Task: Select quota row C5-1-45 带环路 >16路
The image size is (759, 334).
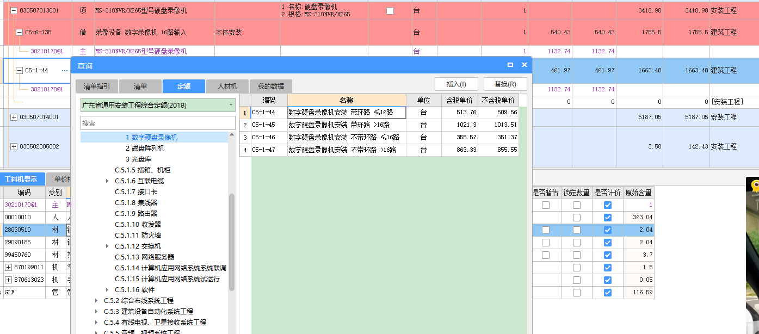Action: [x=379, y=125]
